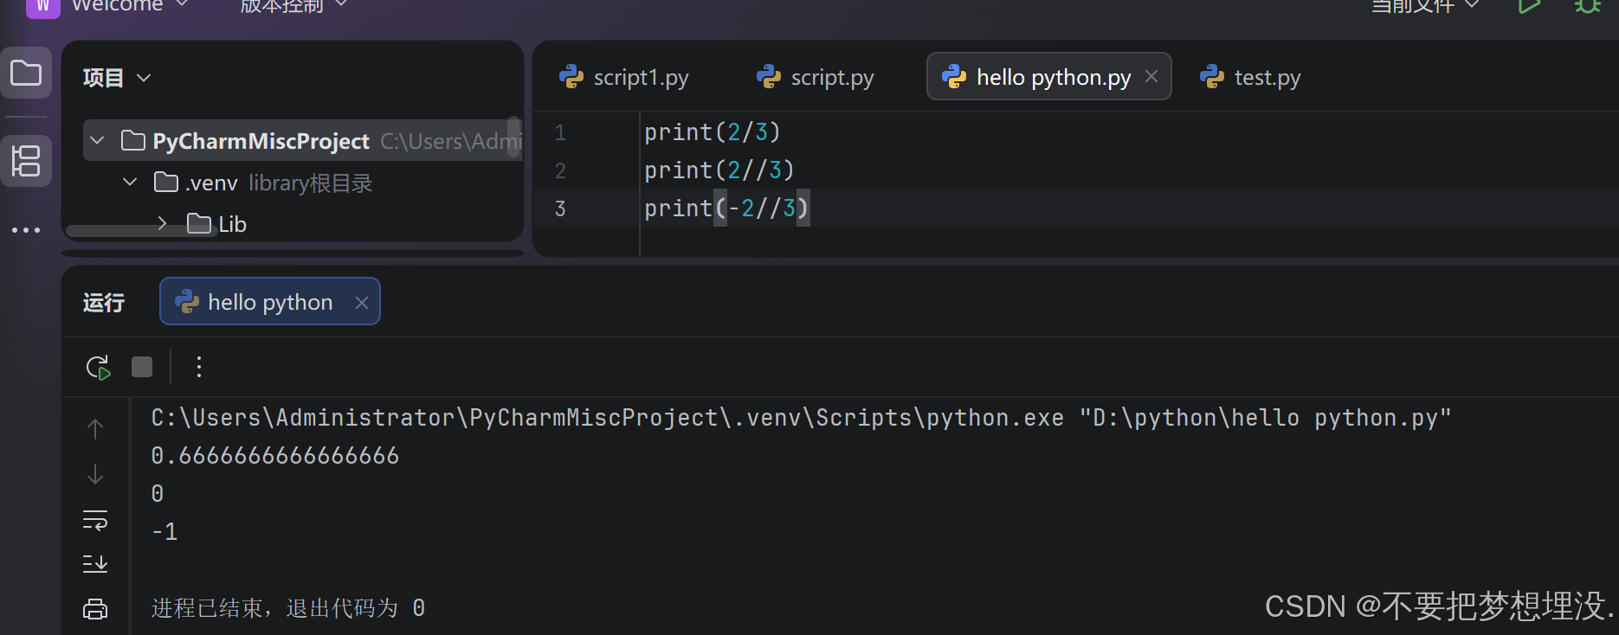Viewport: 1619px width, 635px height.
Task: Switch to the script1.py editor tab
Action: pyautogui.click(x=624, y=78)
